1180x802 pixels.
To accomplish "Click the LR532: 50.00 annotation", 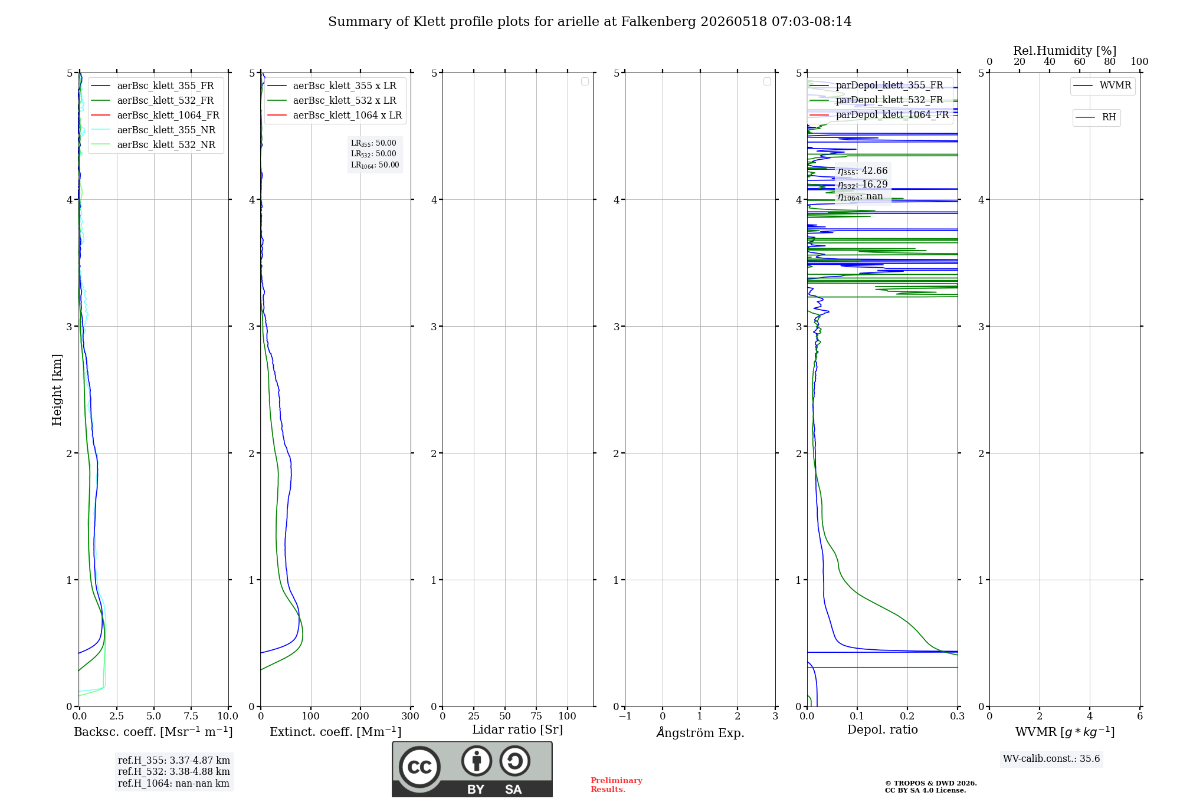I will pyautogui.click(x=373, y=154).
